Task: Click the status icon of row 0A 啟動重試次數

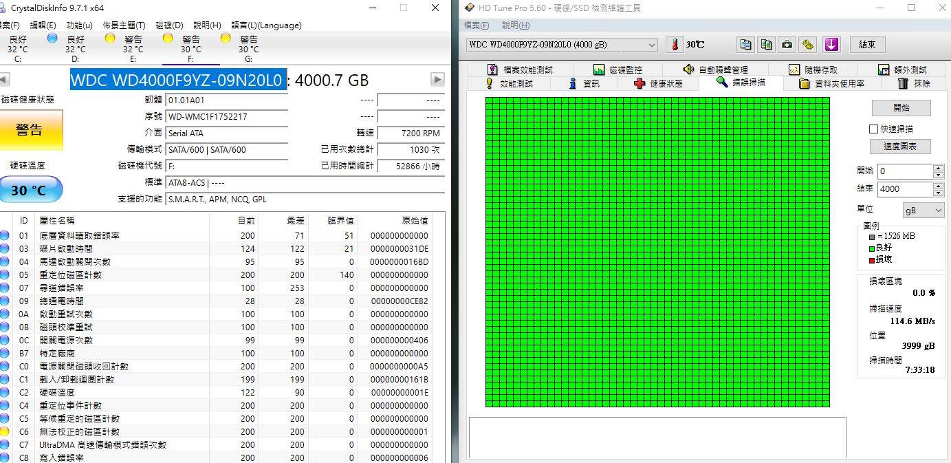Action: pyautogui.click(x=5, y=314)
